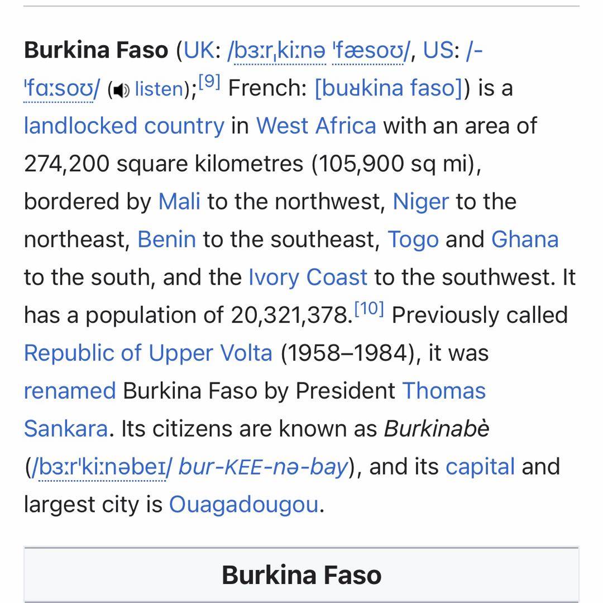
Task: Click the Niger link
Action: (420, 202)
